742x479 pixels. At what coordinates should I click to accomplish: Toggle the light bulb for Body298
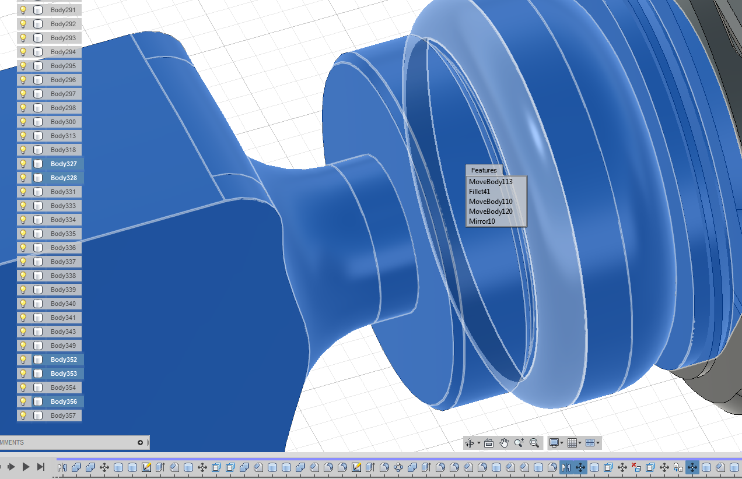tap(23, 108)
